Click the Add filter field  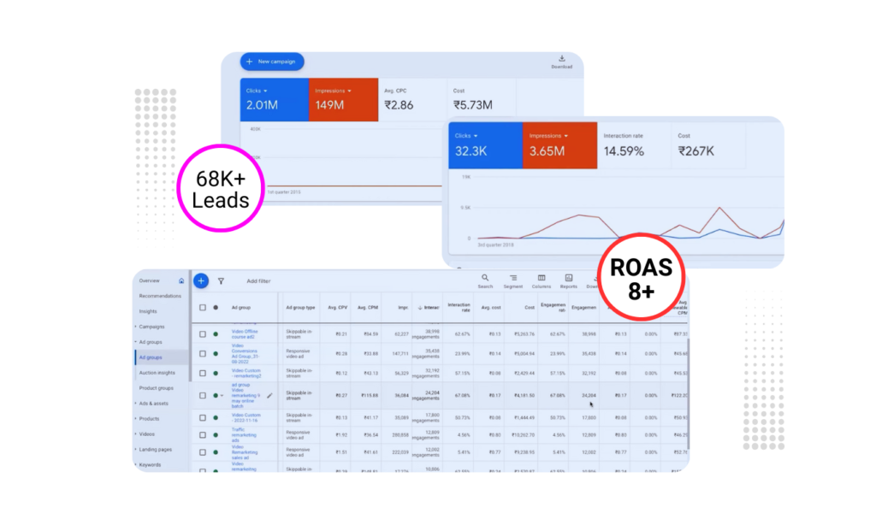pos(258,280)
